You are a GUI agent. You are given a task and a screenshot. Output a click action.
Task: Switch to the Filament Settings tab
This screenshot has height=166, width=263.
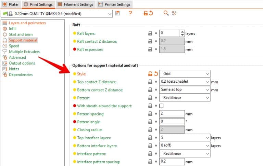click(75, 4)
